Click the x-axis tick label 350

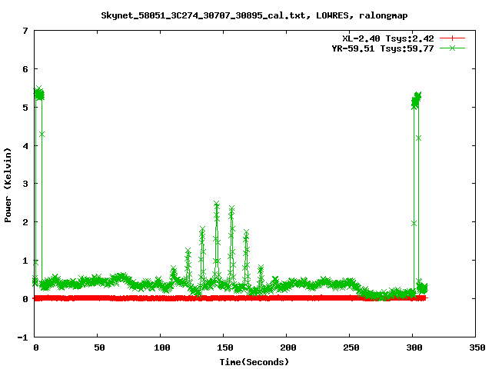[x=477, y=347]
